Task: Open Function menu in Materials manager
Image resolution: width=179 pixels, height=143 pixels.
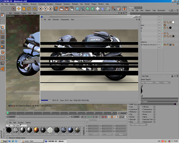Action: (21, 123)
